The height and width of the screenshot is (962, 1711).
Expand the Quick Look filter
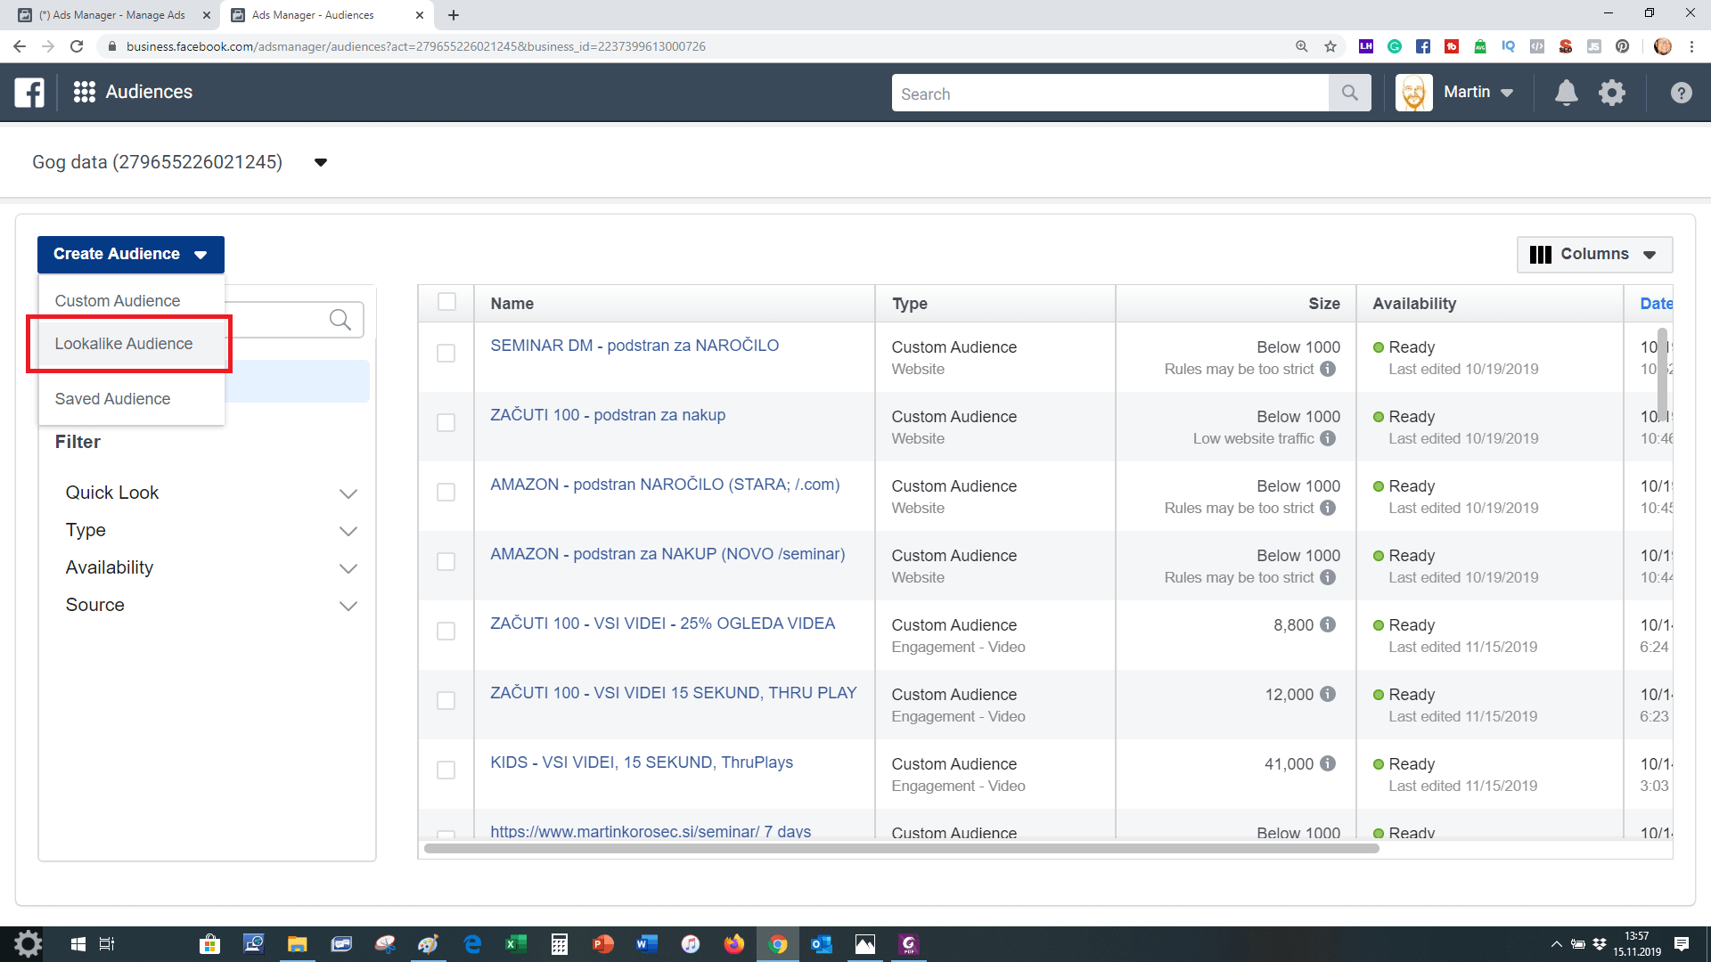[x=348, y=493]
